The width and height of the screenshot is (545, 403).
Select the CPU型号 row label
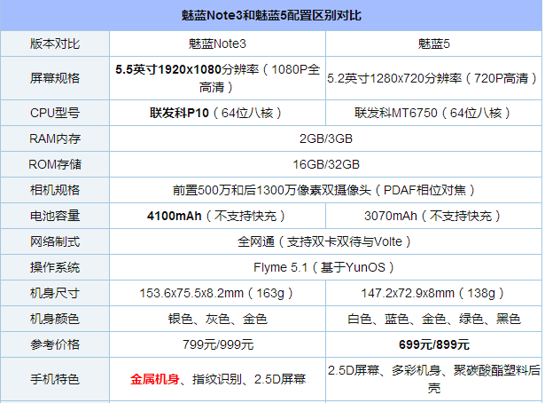[55, 113]
